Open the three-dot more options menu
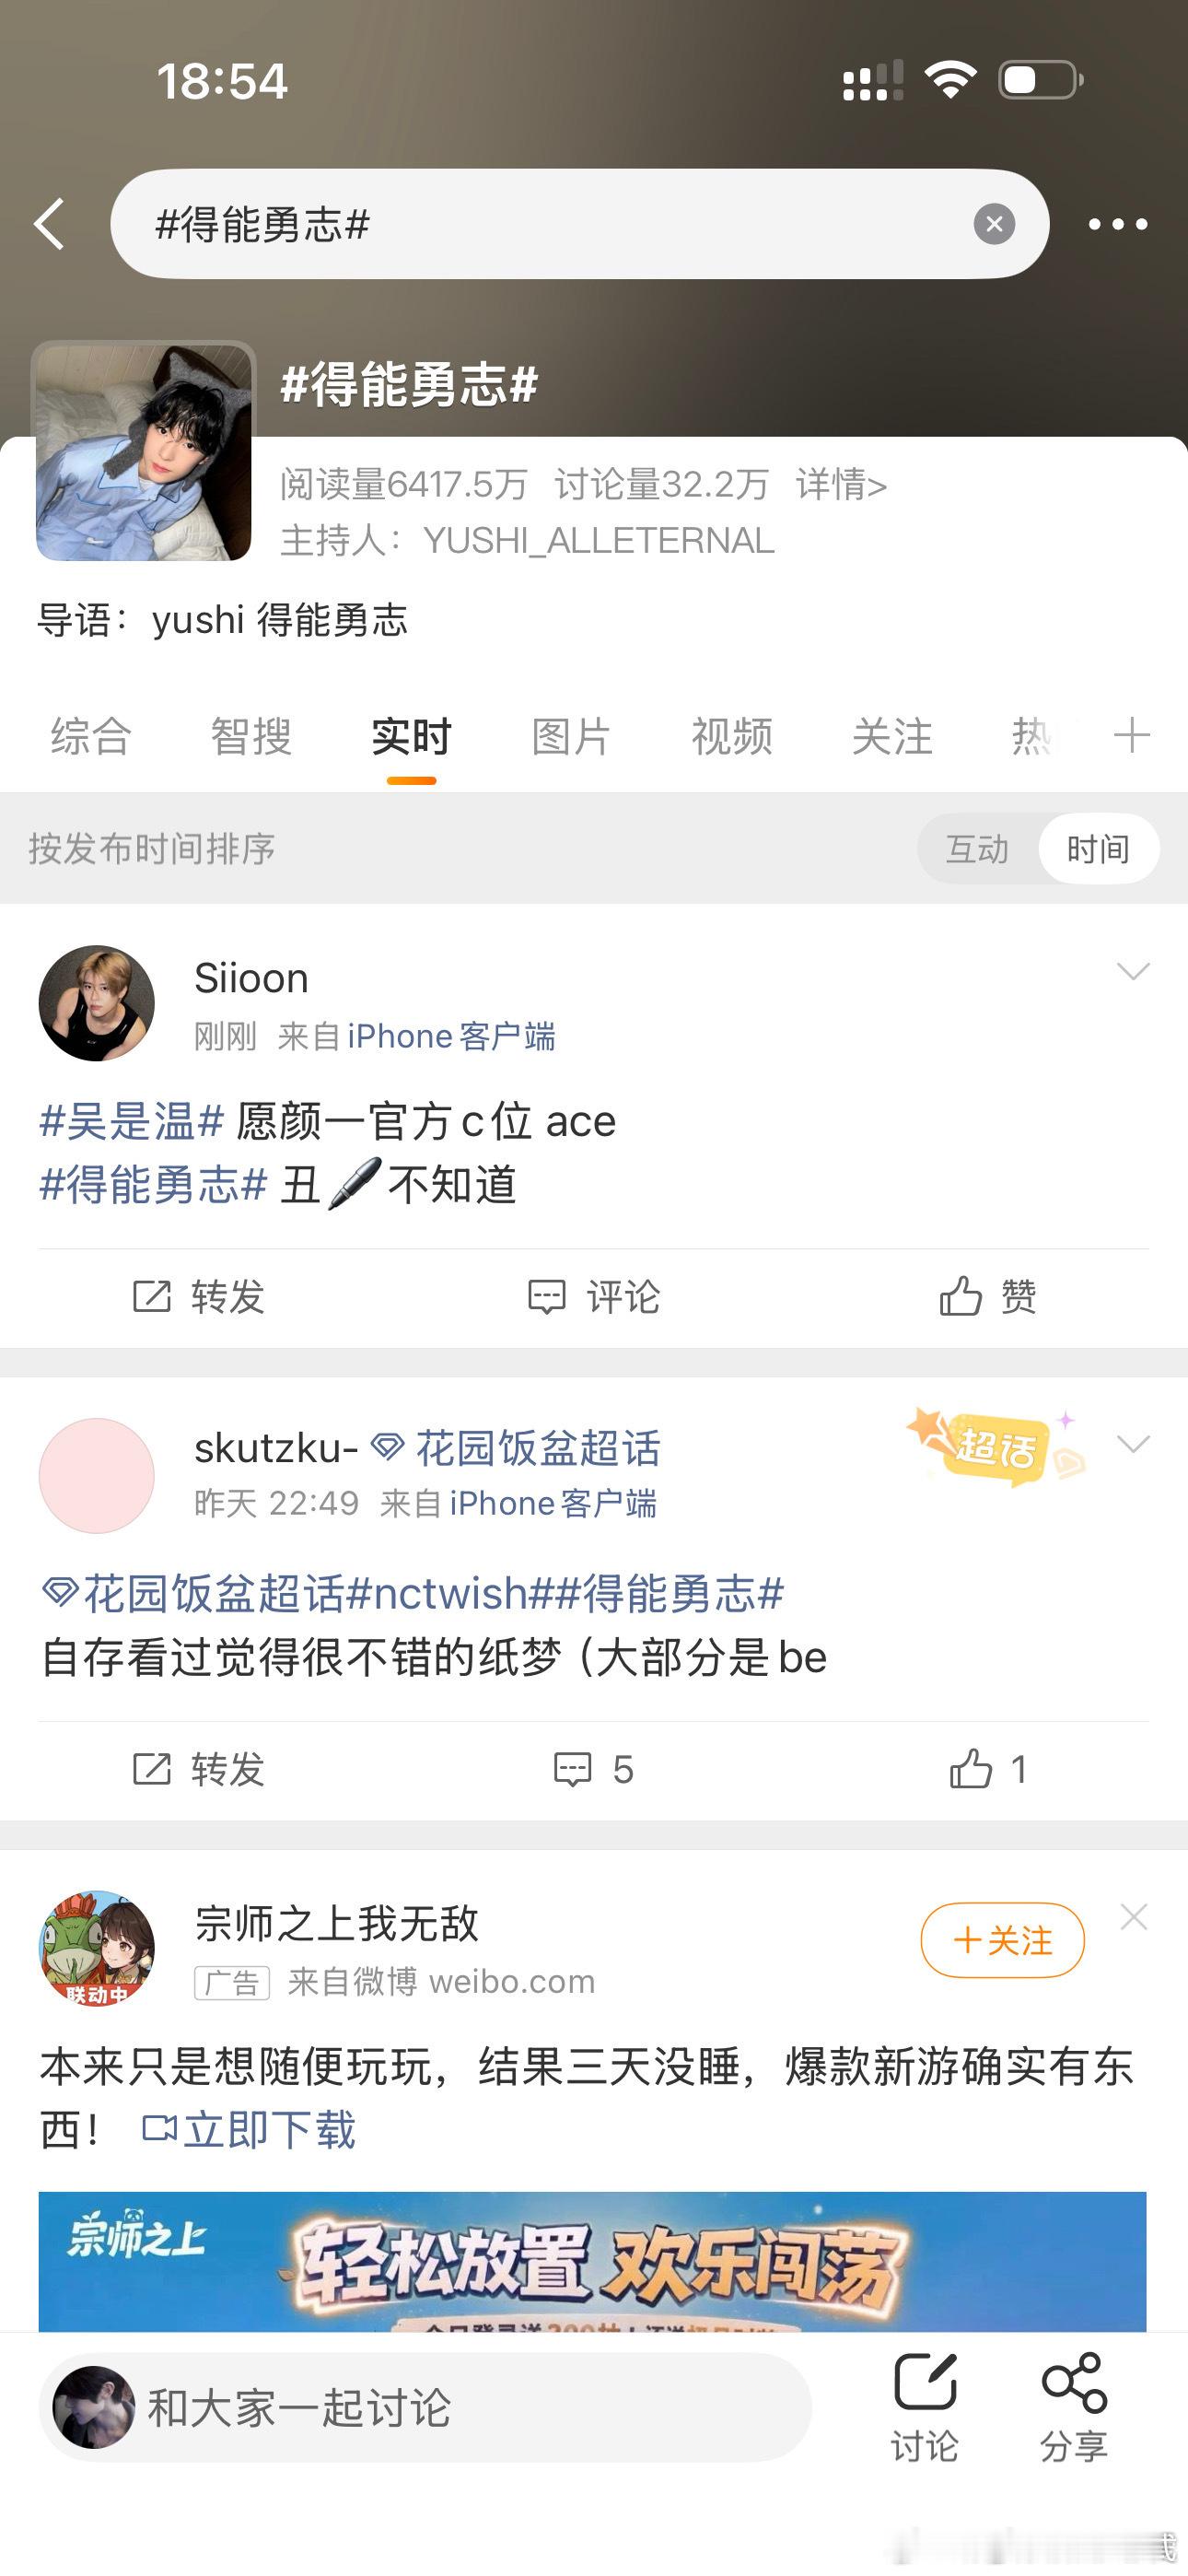The width and height of the screenshot is (1188, 2576). pyautogui.click(x=1117, y=224)
